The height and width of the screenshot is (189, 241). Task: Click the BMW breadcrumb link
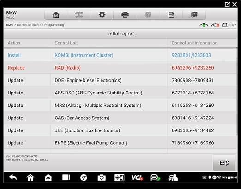click(x=10, y=25)
